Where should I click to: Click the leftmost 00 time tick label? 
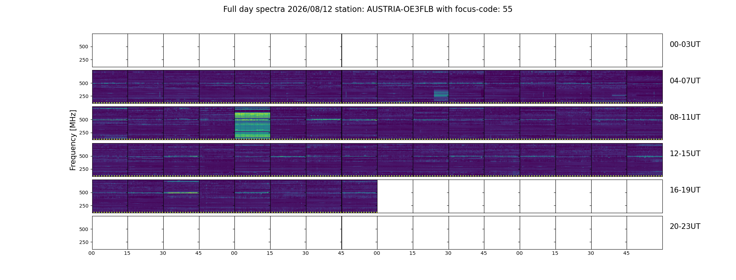(92, 253)
